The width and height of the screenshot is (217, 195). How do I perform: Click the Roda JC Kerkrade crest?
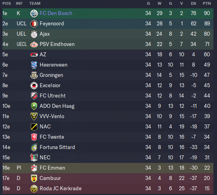(x=34, y=189)
